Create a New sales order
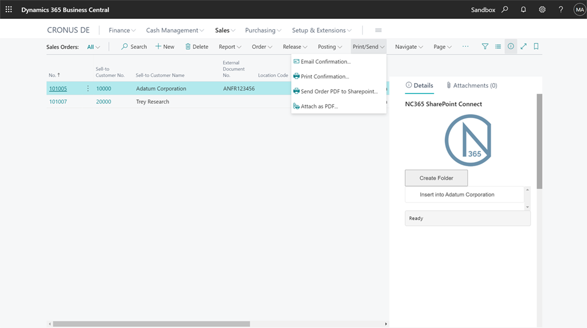The width and height of the screenshot is (587, 328). pos(165,46)
